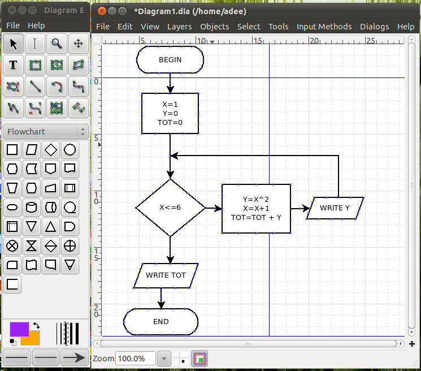Open the Layers menu
The height and width of the screenshot is (371, 421).
coord(180,27)
